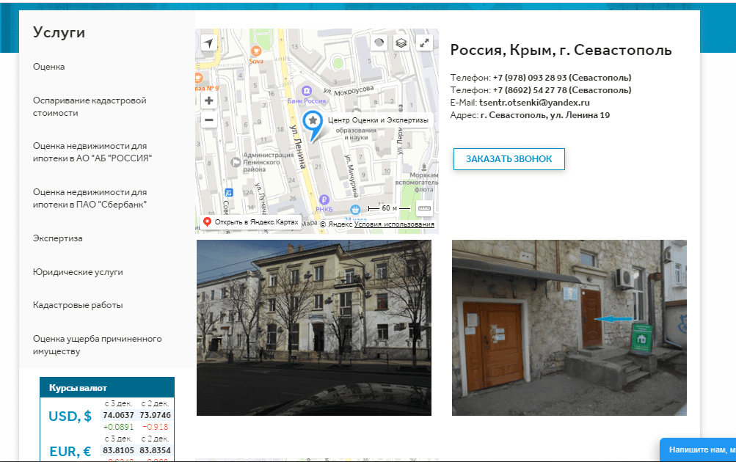Screen dimensions: 736x462
Task: Click the РНКБ bank ruble icon
Action: coord(323,198)
